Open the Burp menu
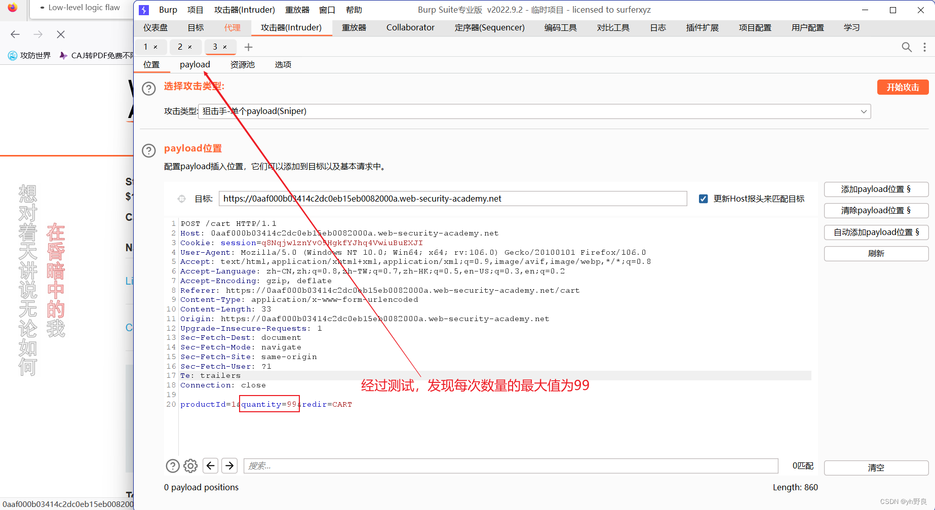The height and width of the screenshot is (510, 935). click(168, 10)
